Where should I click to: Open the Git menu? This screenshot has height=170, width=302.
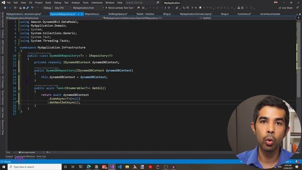[x=31, y=3]
